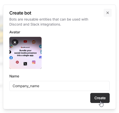Click the Reddit icon in avatar
The image size is (119, 113).
pos(34,42)
